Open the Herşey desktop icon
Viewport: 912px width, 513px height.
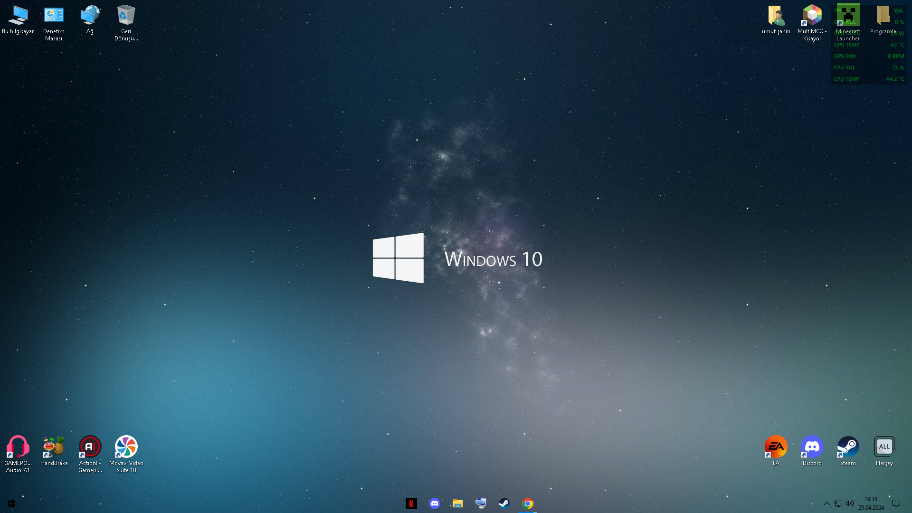coord(884,451)
